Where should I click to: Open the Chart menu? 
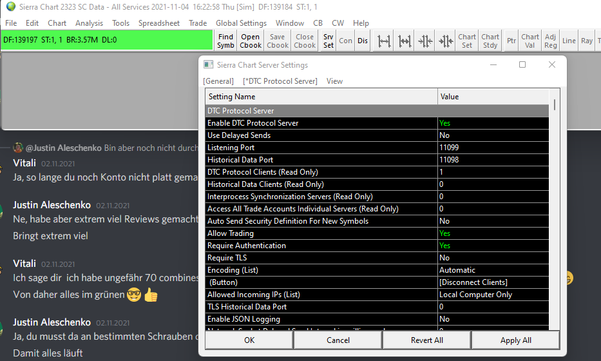click(57, 23)
